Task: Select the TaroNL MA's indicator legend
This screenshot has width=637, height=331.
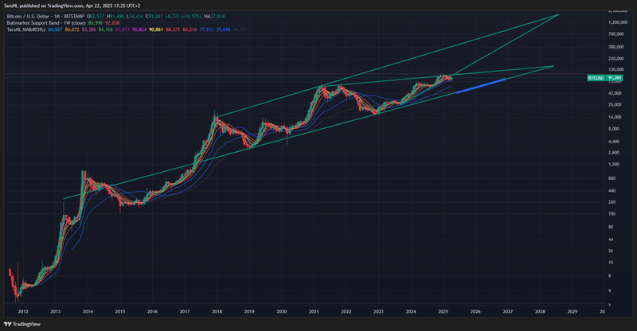Action: tap(26, 29)
